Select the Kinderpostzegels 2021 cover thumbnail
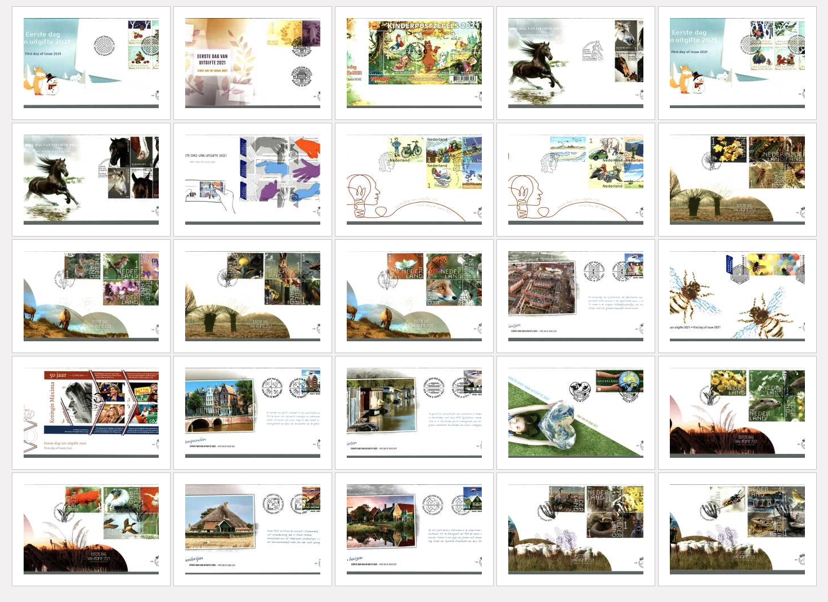Viewport: 828px width, 602px height. tap(414, 63)
